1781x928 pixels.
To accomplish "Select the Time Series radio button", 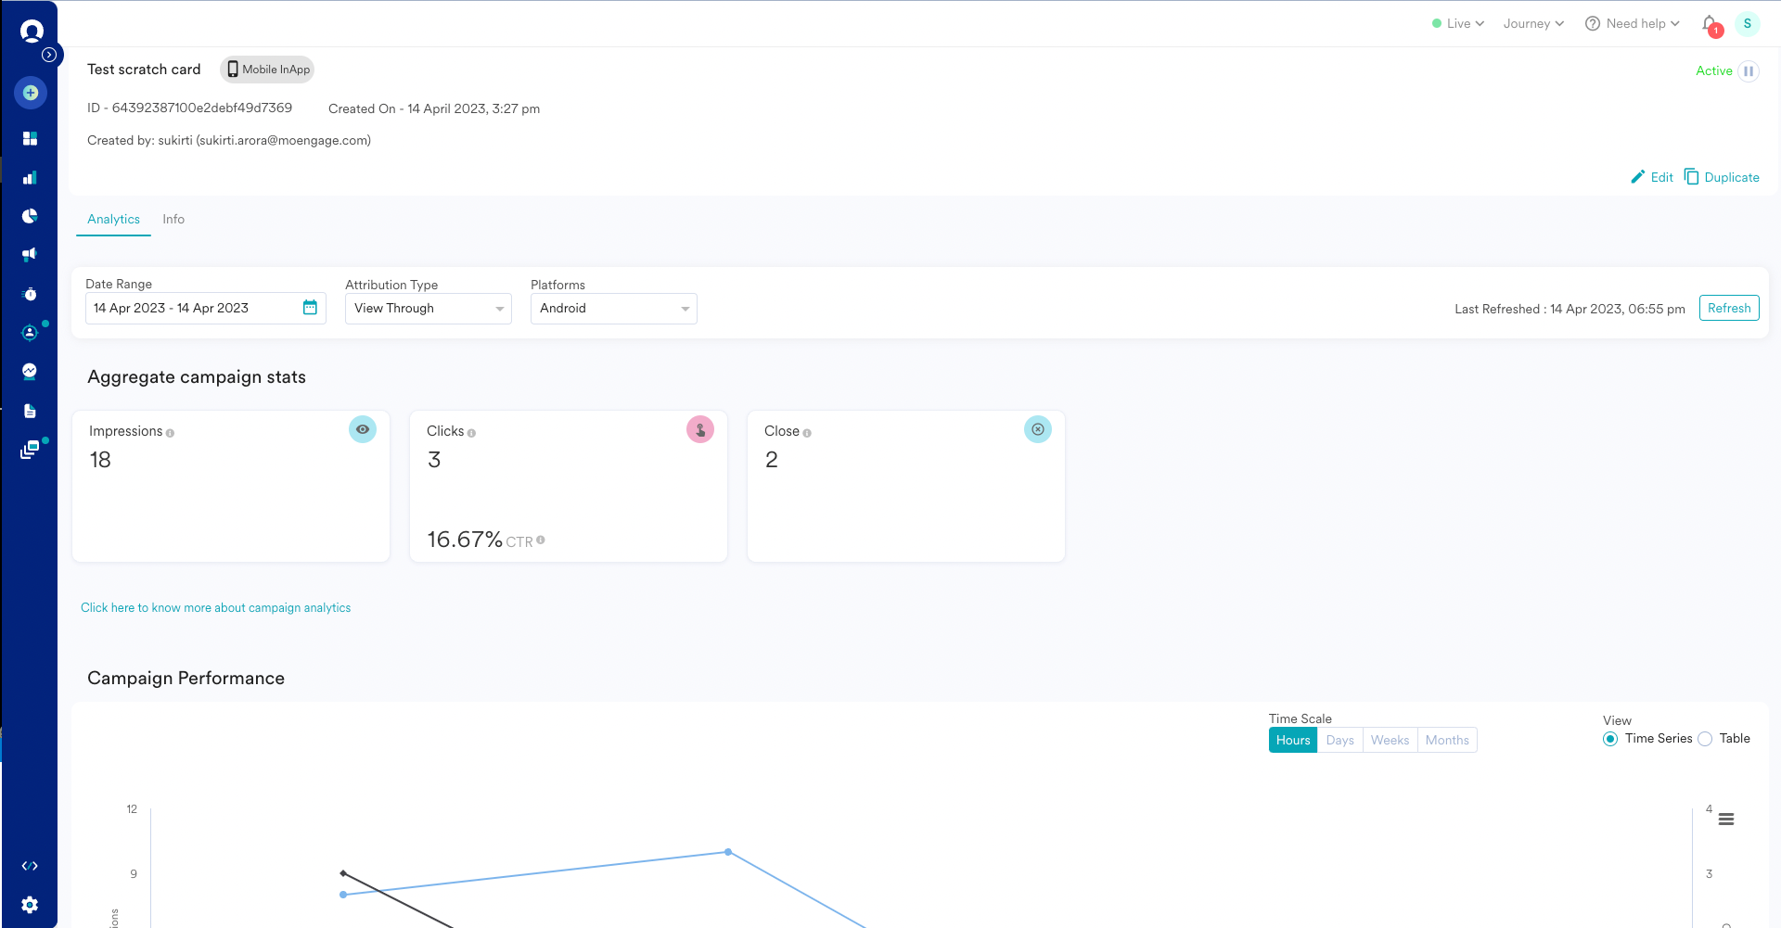I will coord(1610,739).
